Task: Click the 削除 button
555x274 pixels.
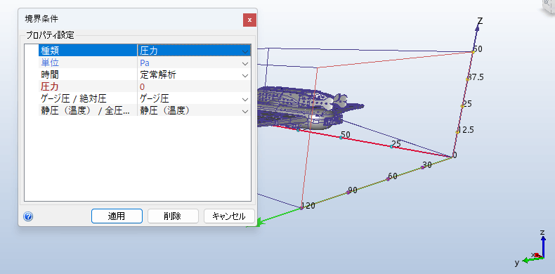Action: (173, 216)
